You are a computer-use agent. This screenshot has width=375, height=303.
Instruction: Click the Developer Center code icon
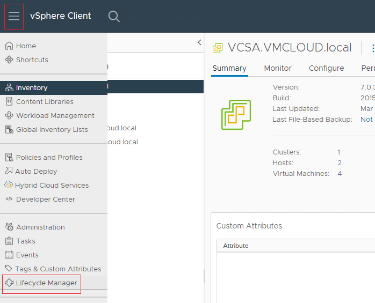[9, 199]
